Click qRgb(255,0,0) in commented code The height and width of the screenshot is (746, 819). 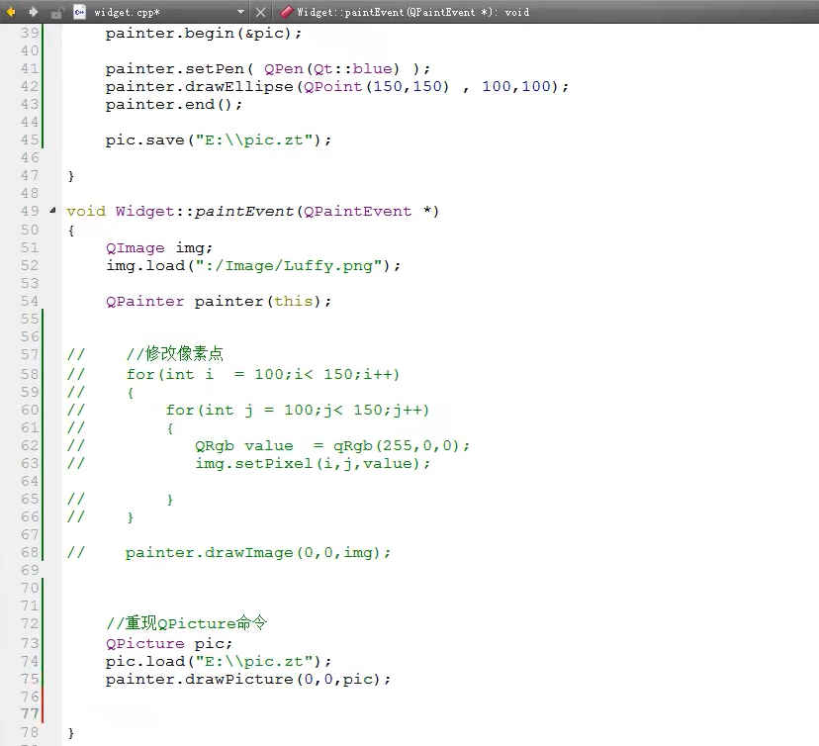coord(397,445)
